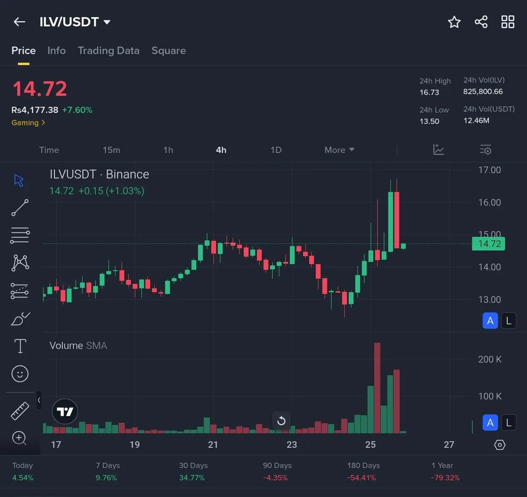527x497 pixels.
Task: Click the Today 4.54% performance
Action: [23, 472]
